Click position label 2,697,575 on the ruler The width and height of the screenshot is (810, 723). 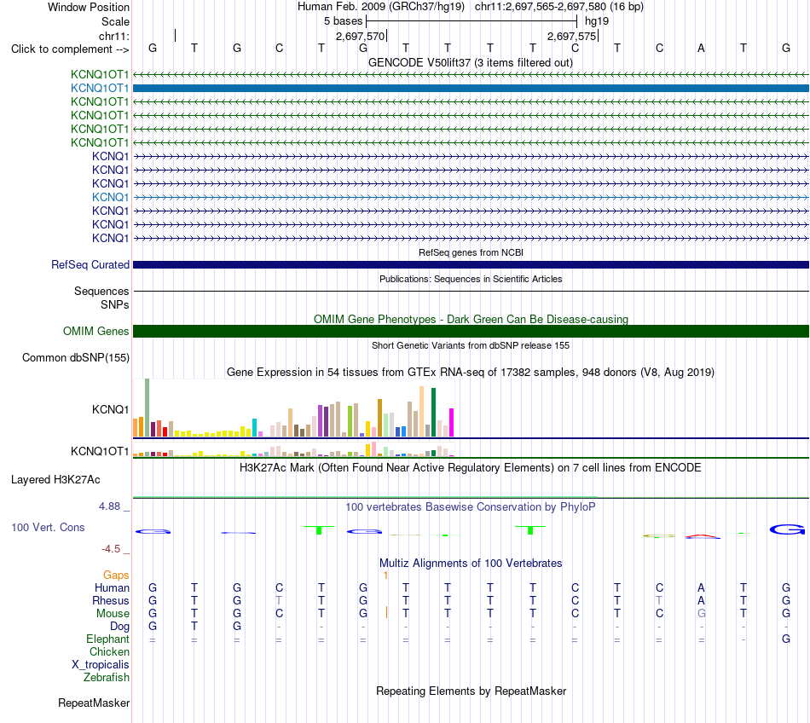[x=571, y=36]
